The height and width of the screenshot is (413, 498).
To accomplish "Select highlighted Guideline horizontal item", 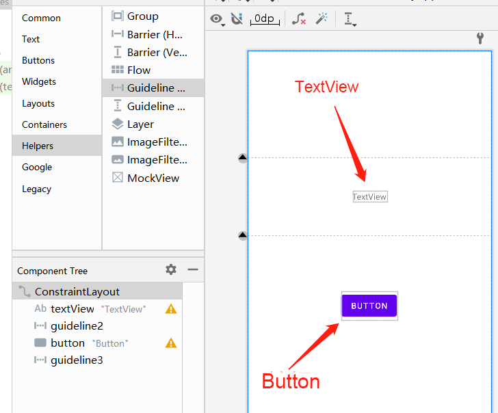I will [153, 88].
